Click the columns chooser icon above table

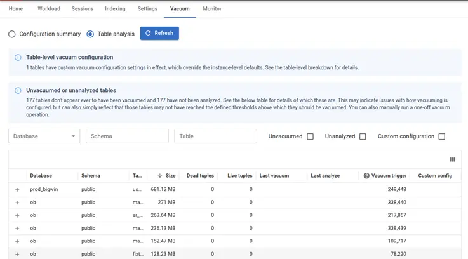pyautogui.click(x=452, y=160)
